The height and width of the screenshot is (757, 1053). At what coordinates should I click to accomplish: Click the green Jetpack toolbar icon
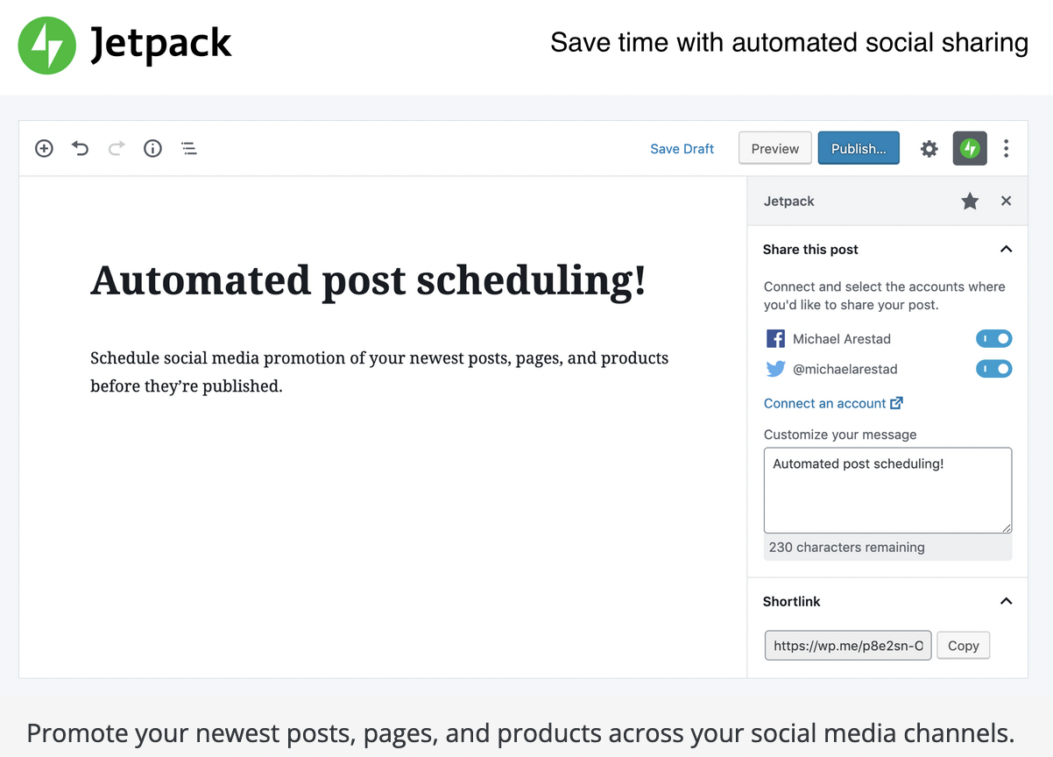970,148
